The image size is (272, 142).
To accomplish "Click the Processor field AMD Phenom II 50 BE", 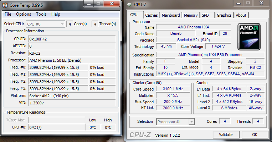I will tap(72, 60).
